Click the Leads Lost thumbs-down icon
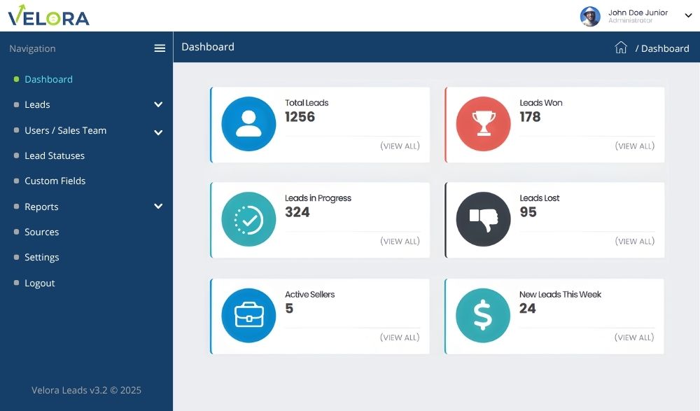Image resolution: width=700 pixels, height=411 pixels. 483,219
